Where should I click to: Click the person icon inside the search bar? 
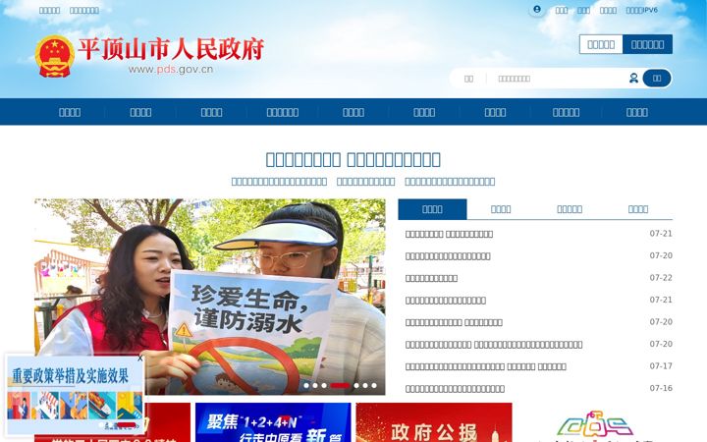(633, 78)
